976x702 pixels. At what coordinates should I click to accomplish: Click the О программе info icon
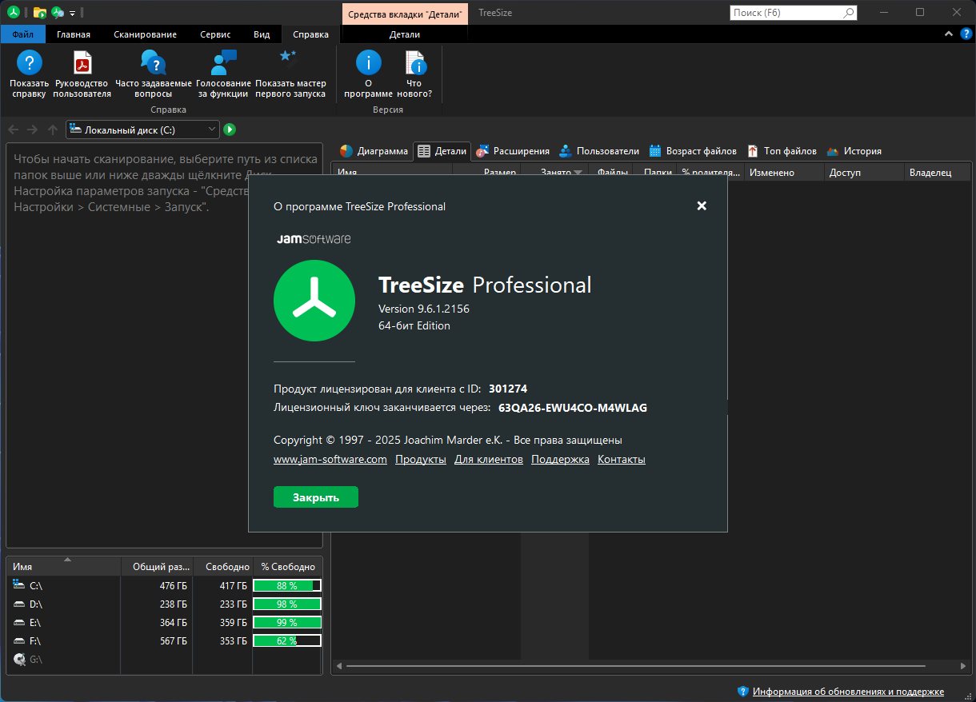[x=368, y=63]
